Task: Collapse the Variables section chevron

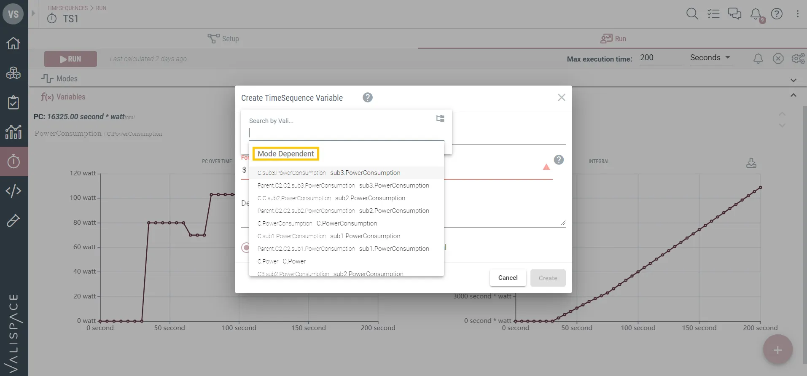Action: tap(794, 95)
